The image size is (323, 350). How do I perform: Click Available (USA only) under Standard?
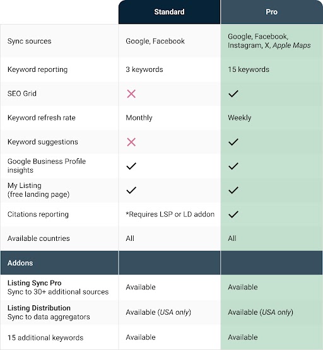158,312
